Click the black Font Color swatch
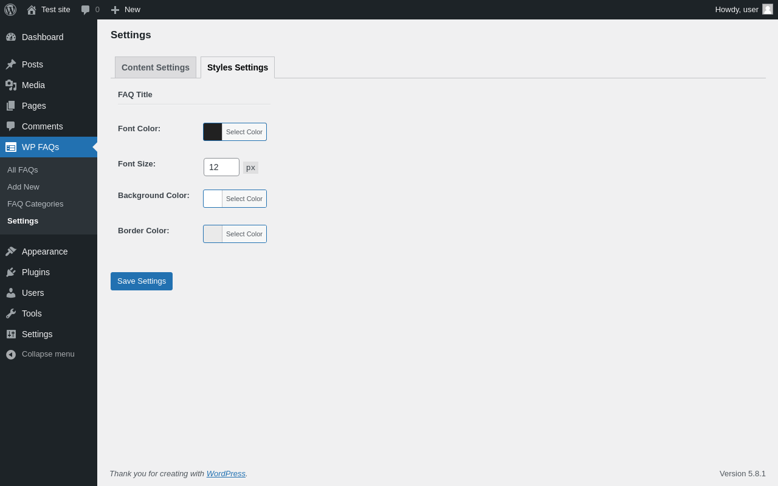Viewport: 778px width, 486px height. point(213,132)
